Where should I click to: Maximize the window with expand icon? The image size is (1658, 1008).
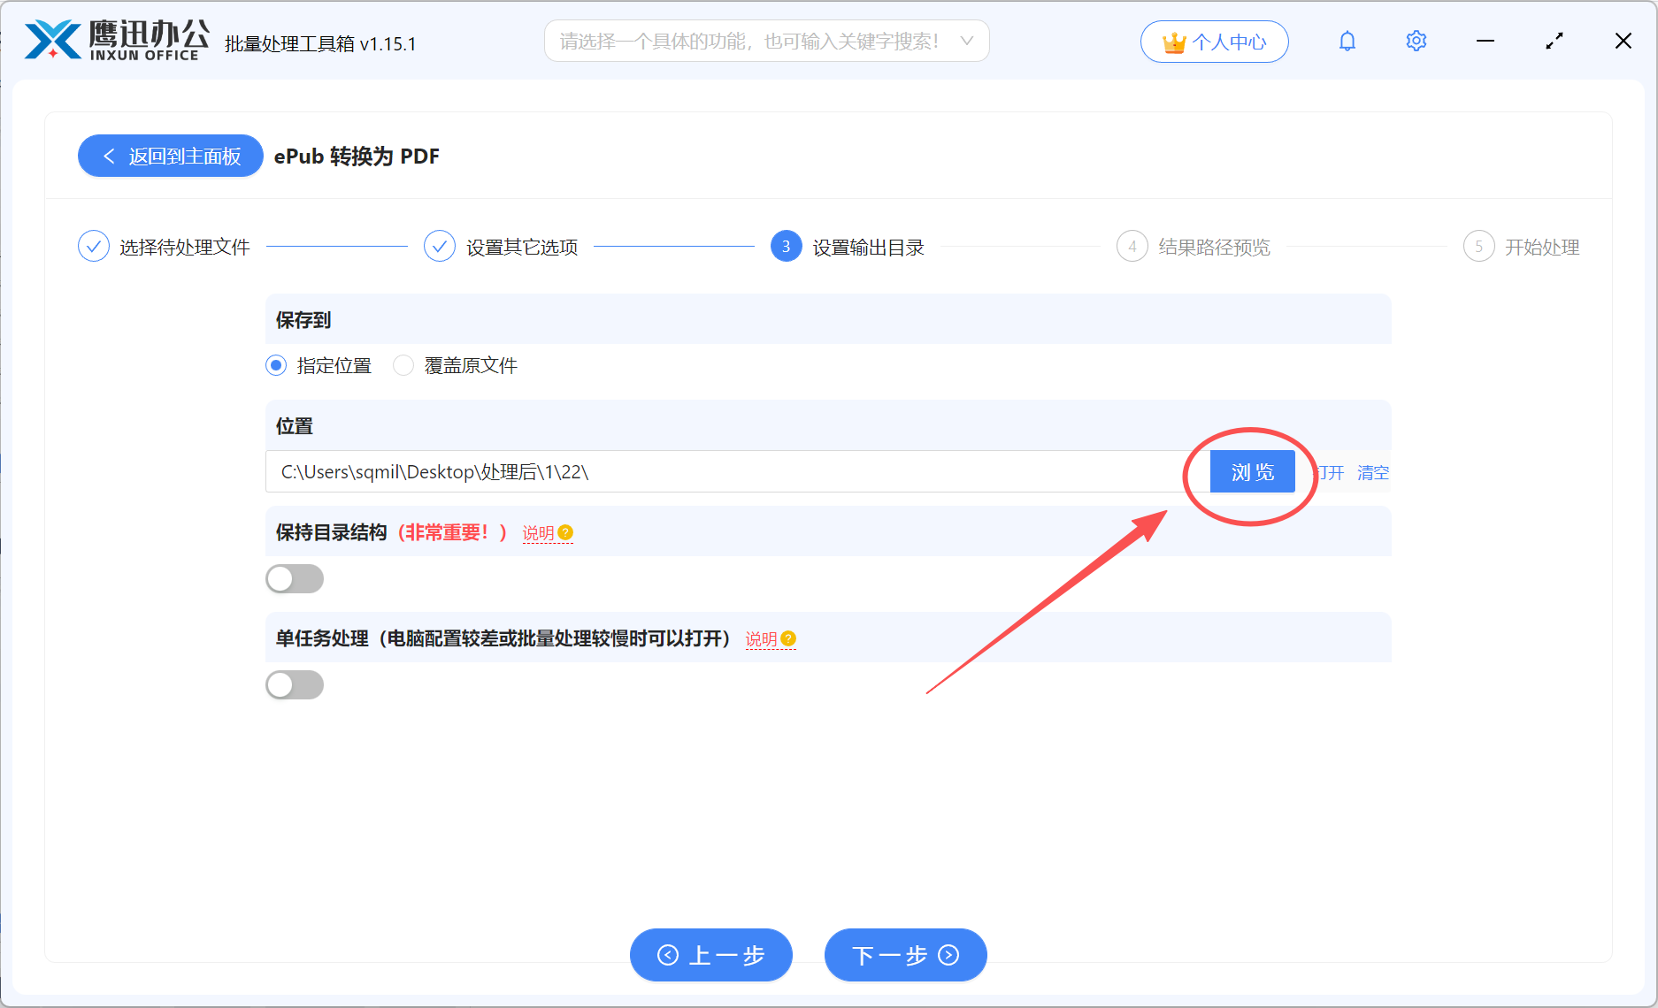[1554, 42]
